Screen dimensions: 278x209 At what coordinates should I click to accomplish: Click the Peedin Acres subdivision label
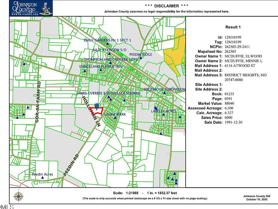[43, 174]
